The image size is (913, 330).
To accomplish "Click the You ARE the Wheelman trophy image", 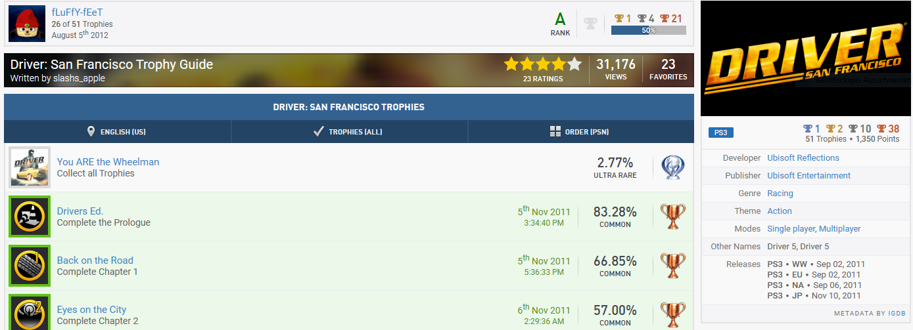I will [30, 167].
